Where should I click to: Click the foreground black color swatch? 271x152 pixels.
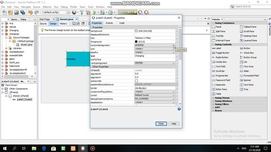coord(136,42)
